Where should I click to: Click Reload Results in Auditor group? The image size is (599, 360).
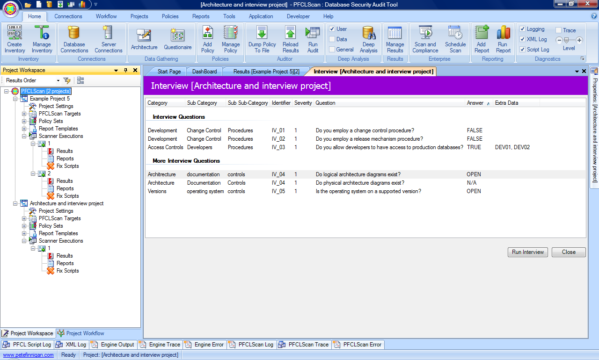pyautogui.click(x=291, y=40)
